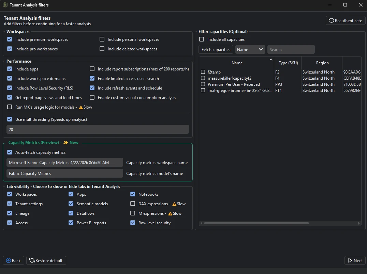Select measurekillerfcapacityf2 capacity checkbox
The width and height of the screenshot is (367, 274).
[x=203, y=78]
